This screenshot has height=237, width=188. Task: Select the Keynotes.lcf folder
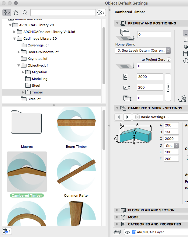(34, 59)
